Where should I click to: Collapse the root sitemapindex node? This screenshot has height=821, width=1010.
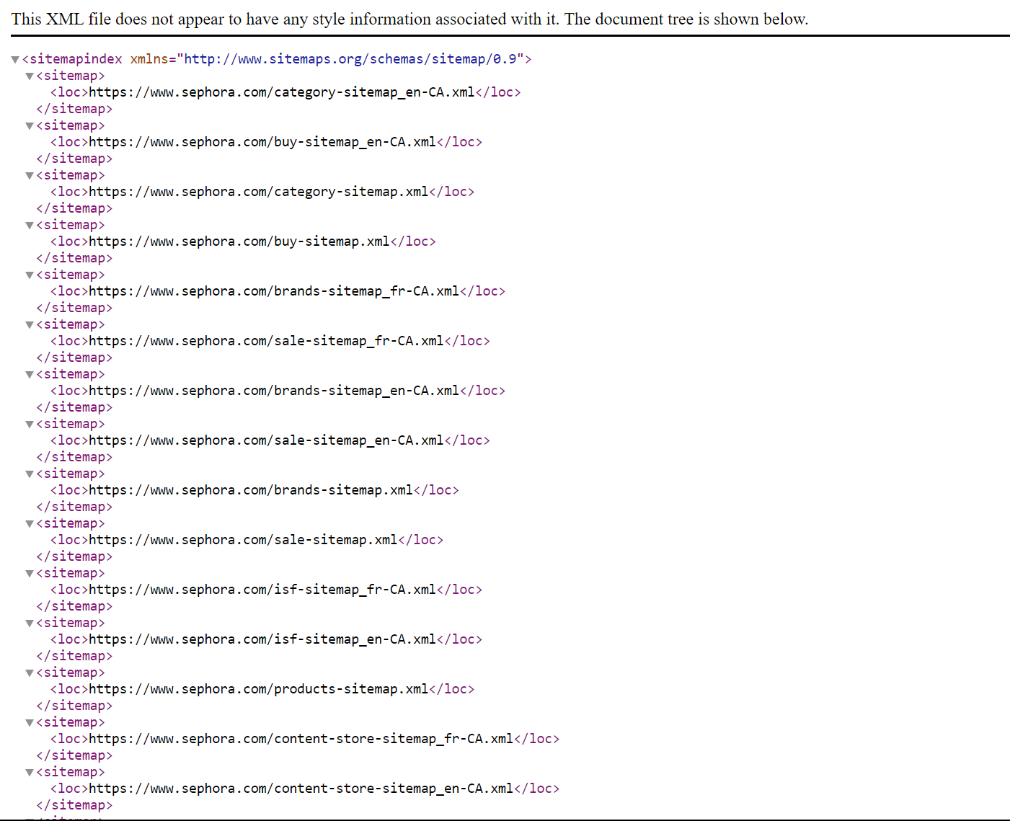15,60
